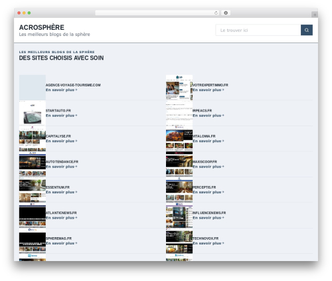The image size is (332, 281).
Task: Open the AUTOTENDANCE.FR thumbnail
Action: click(33, 164)
